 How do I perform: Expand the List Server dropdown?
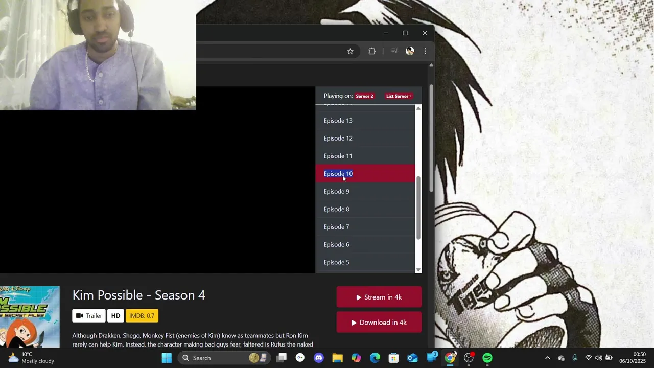pos(399,96)
